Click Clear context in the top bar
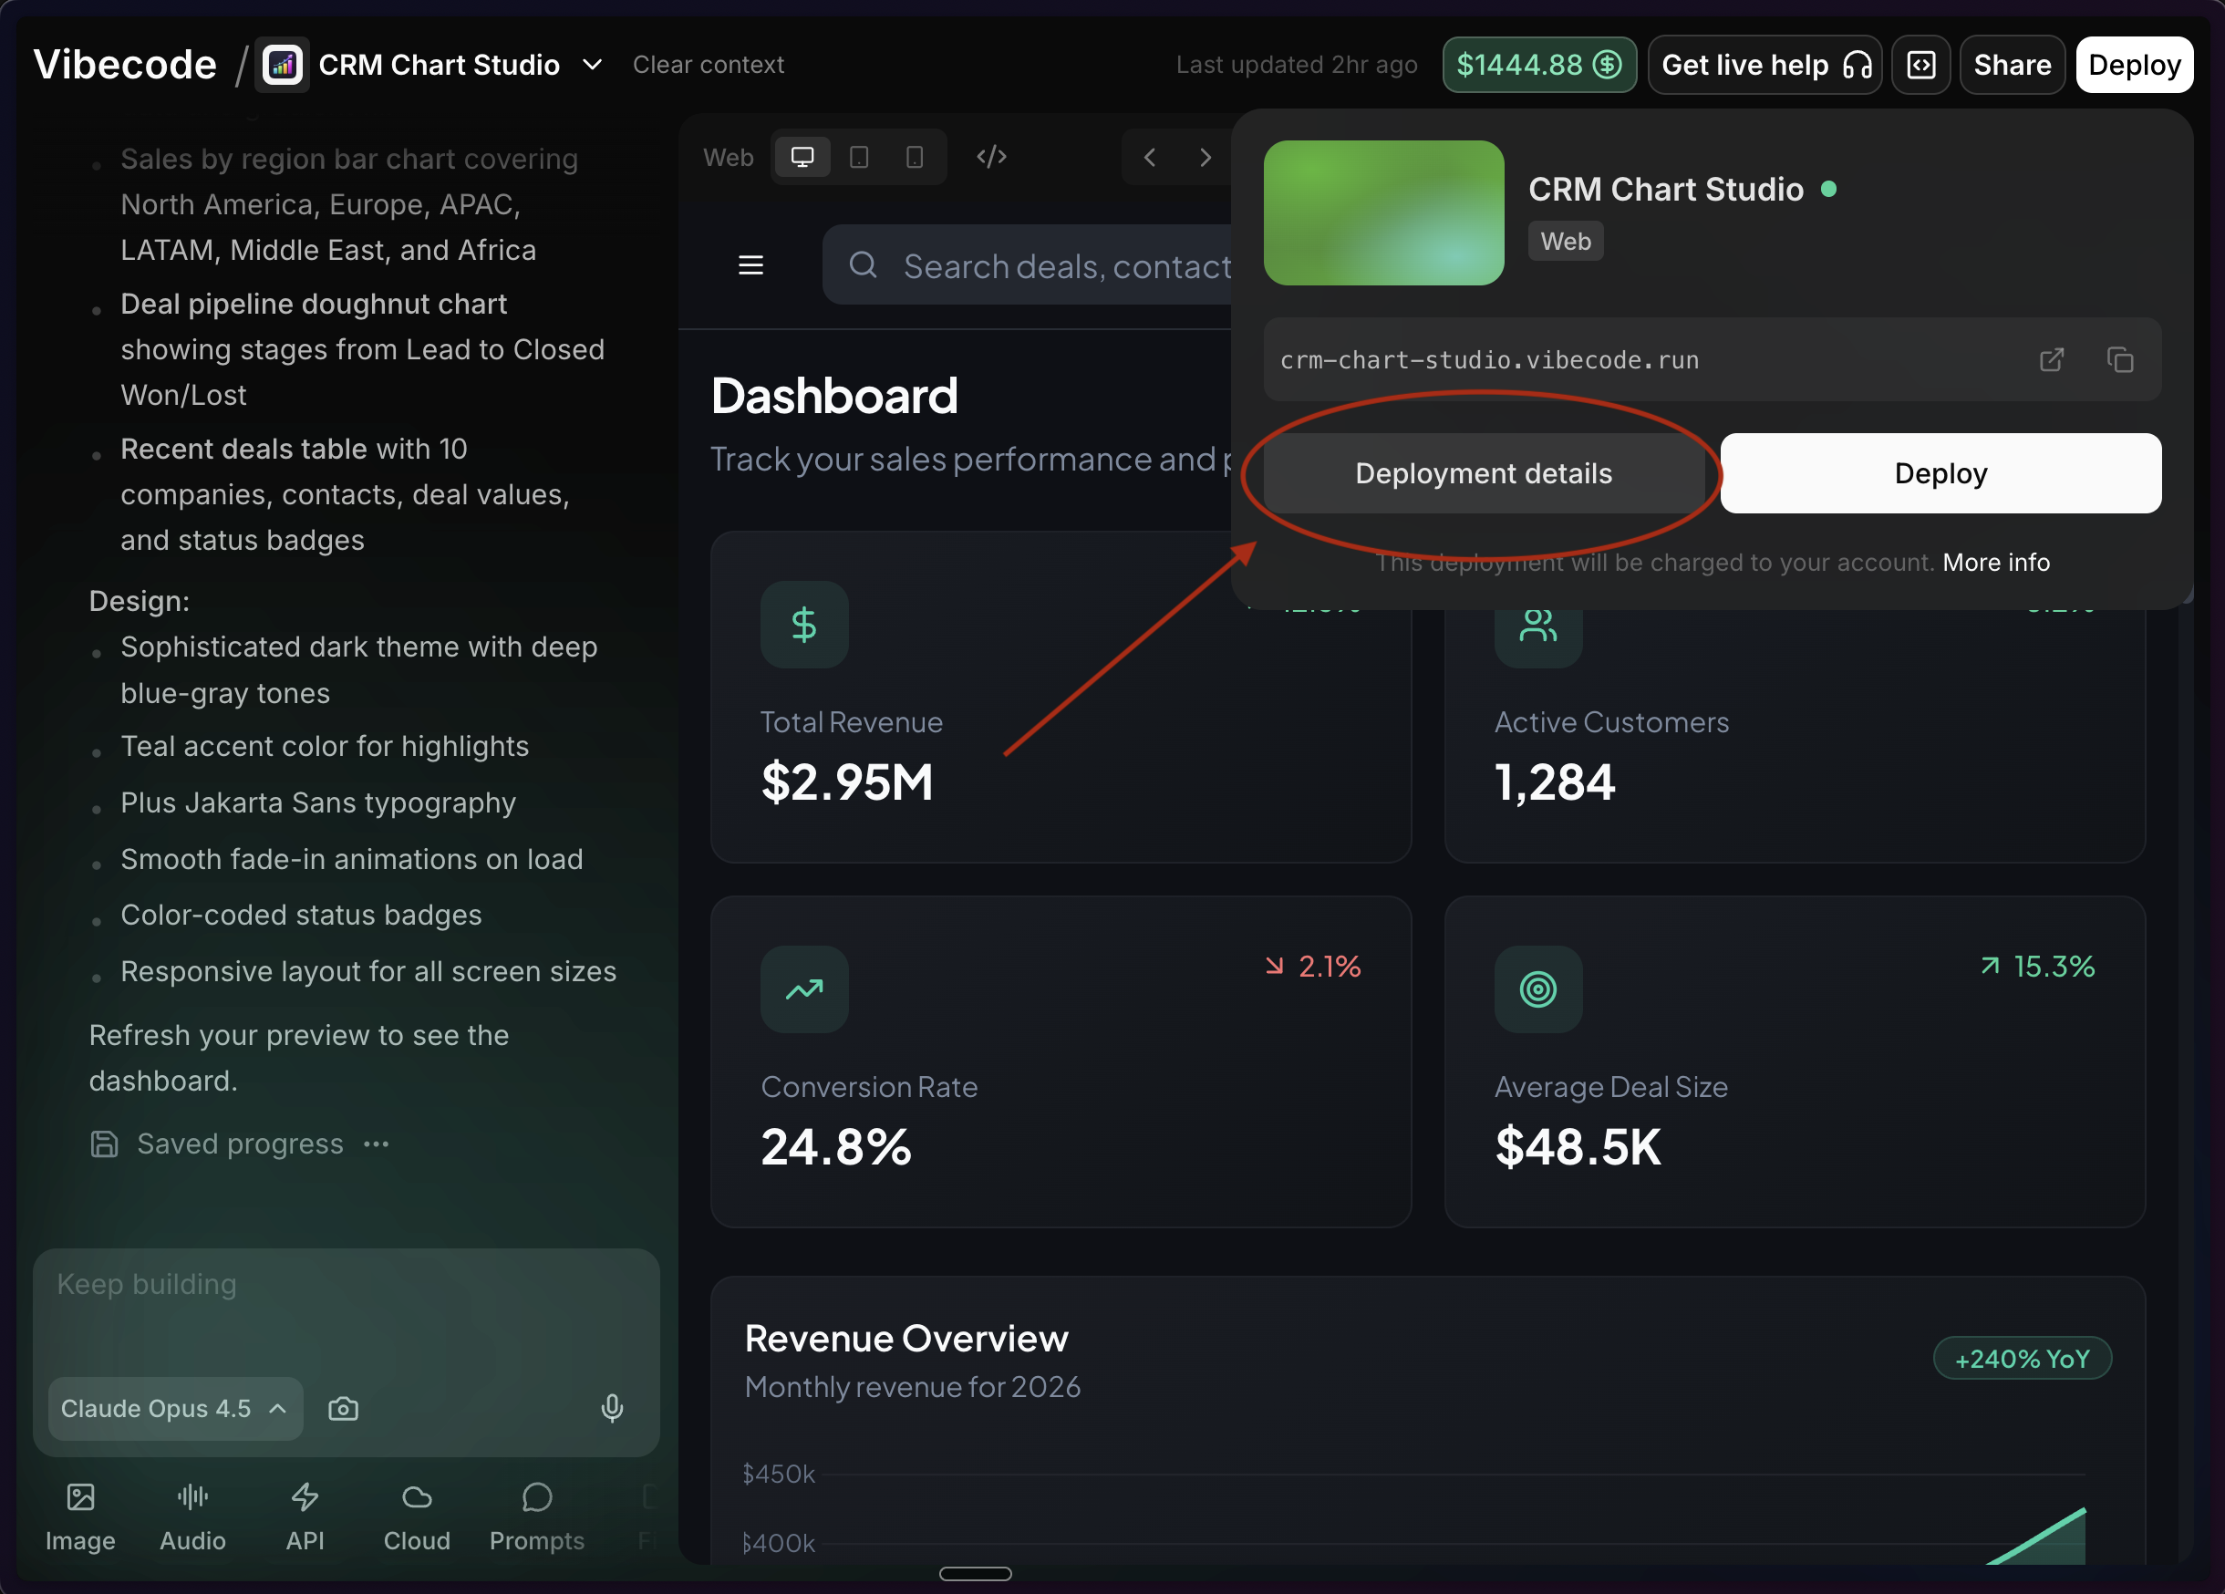This screenshot has height=1594, width=2225. pos(709,64)
